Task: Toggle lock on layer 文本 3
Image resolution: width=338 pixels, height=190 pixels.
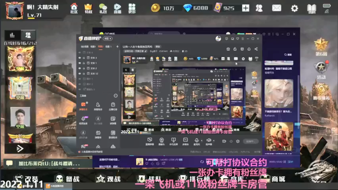Action: [84, 58]
